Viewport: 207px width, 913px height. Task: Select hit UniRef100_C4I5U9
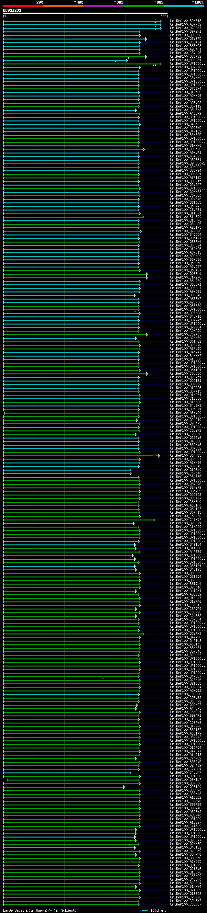[x=186, y=826]
